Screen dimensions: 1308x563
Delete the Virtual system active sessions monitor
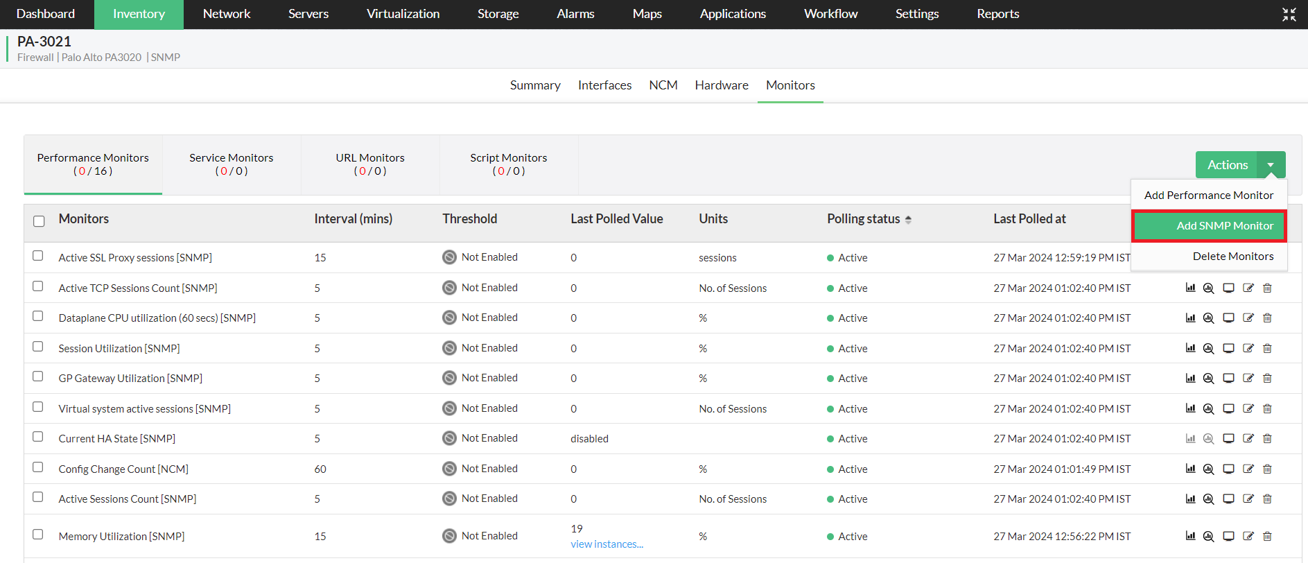click(x=1267, y=408)
